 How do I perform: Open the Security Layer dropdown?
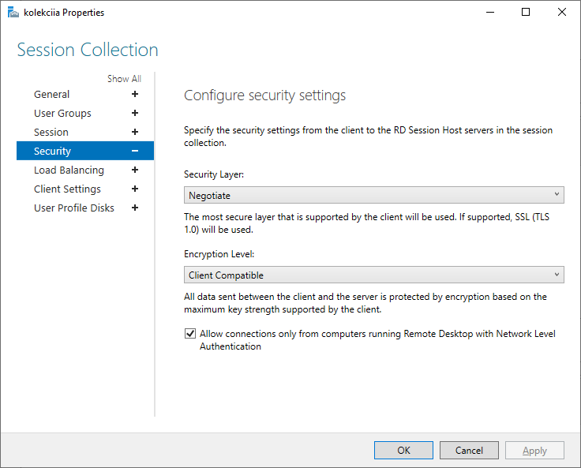[x=374, y=195]
